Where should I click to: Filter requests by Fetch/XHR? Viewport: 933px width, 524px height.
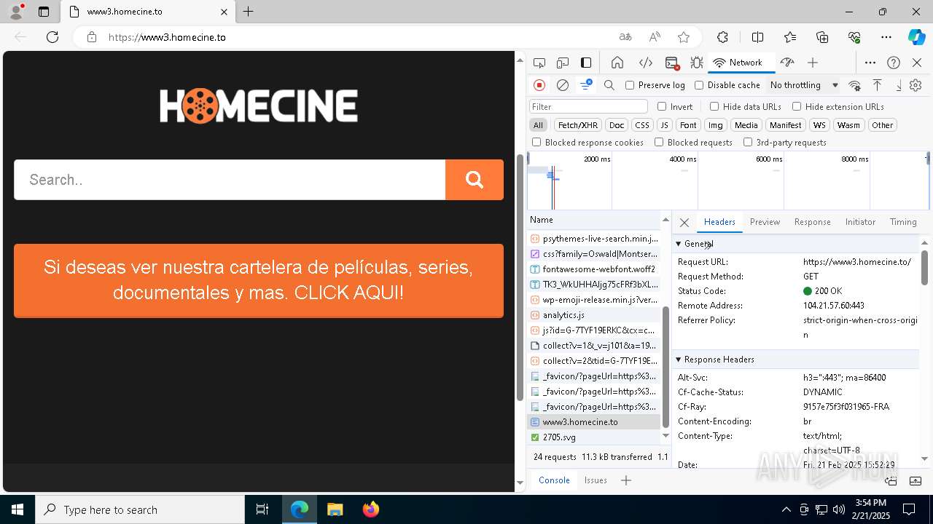point(578,125)
